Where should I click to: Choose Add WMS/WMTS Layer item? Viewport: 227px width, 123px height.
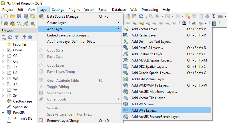[167, 85]
